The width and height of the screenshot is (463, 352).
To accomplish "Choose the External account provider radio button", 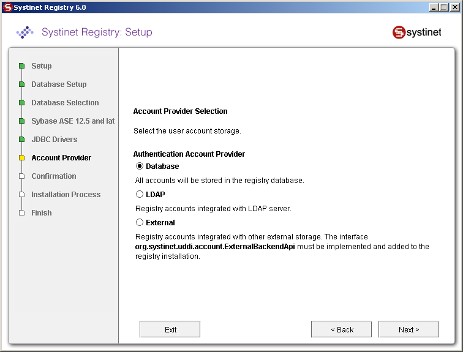I will 140,222.
